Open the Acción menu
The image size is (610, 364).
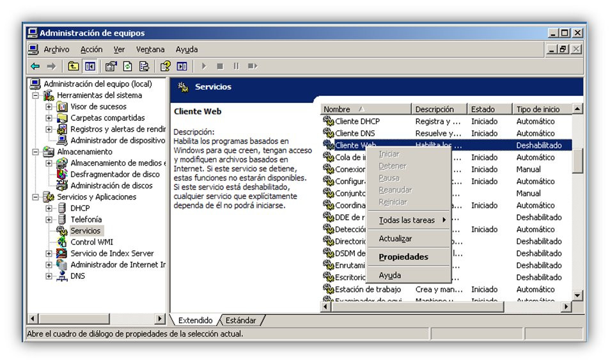click(x=91, y=49)
